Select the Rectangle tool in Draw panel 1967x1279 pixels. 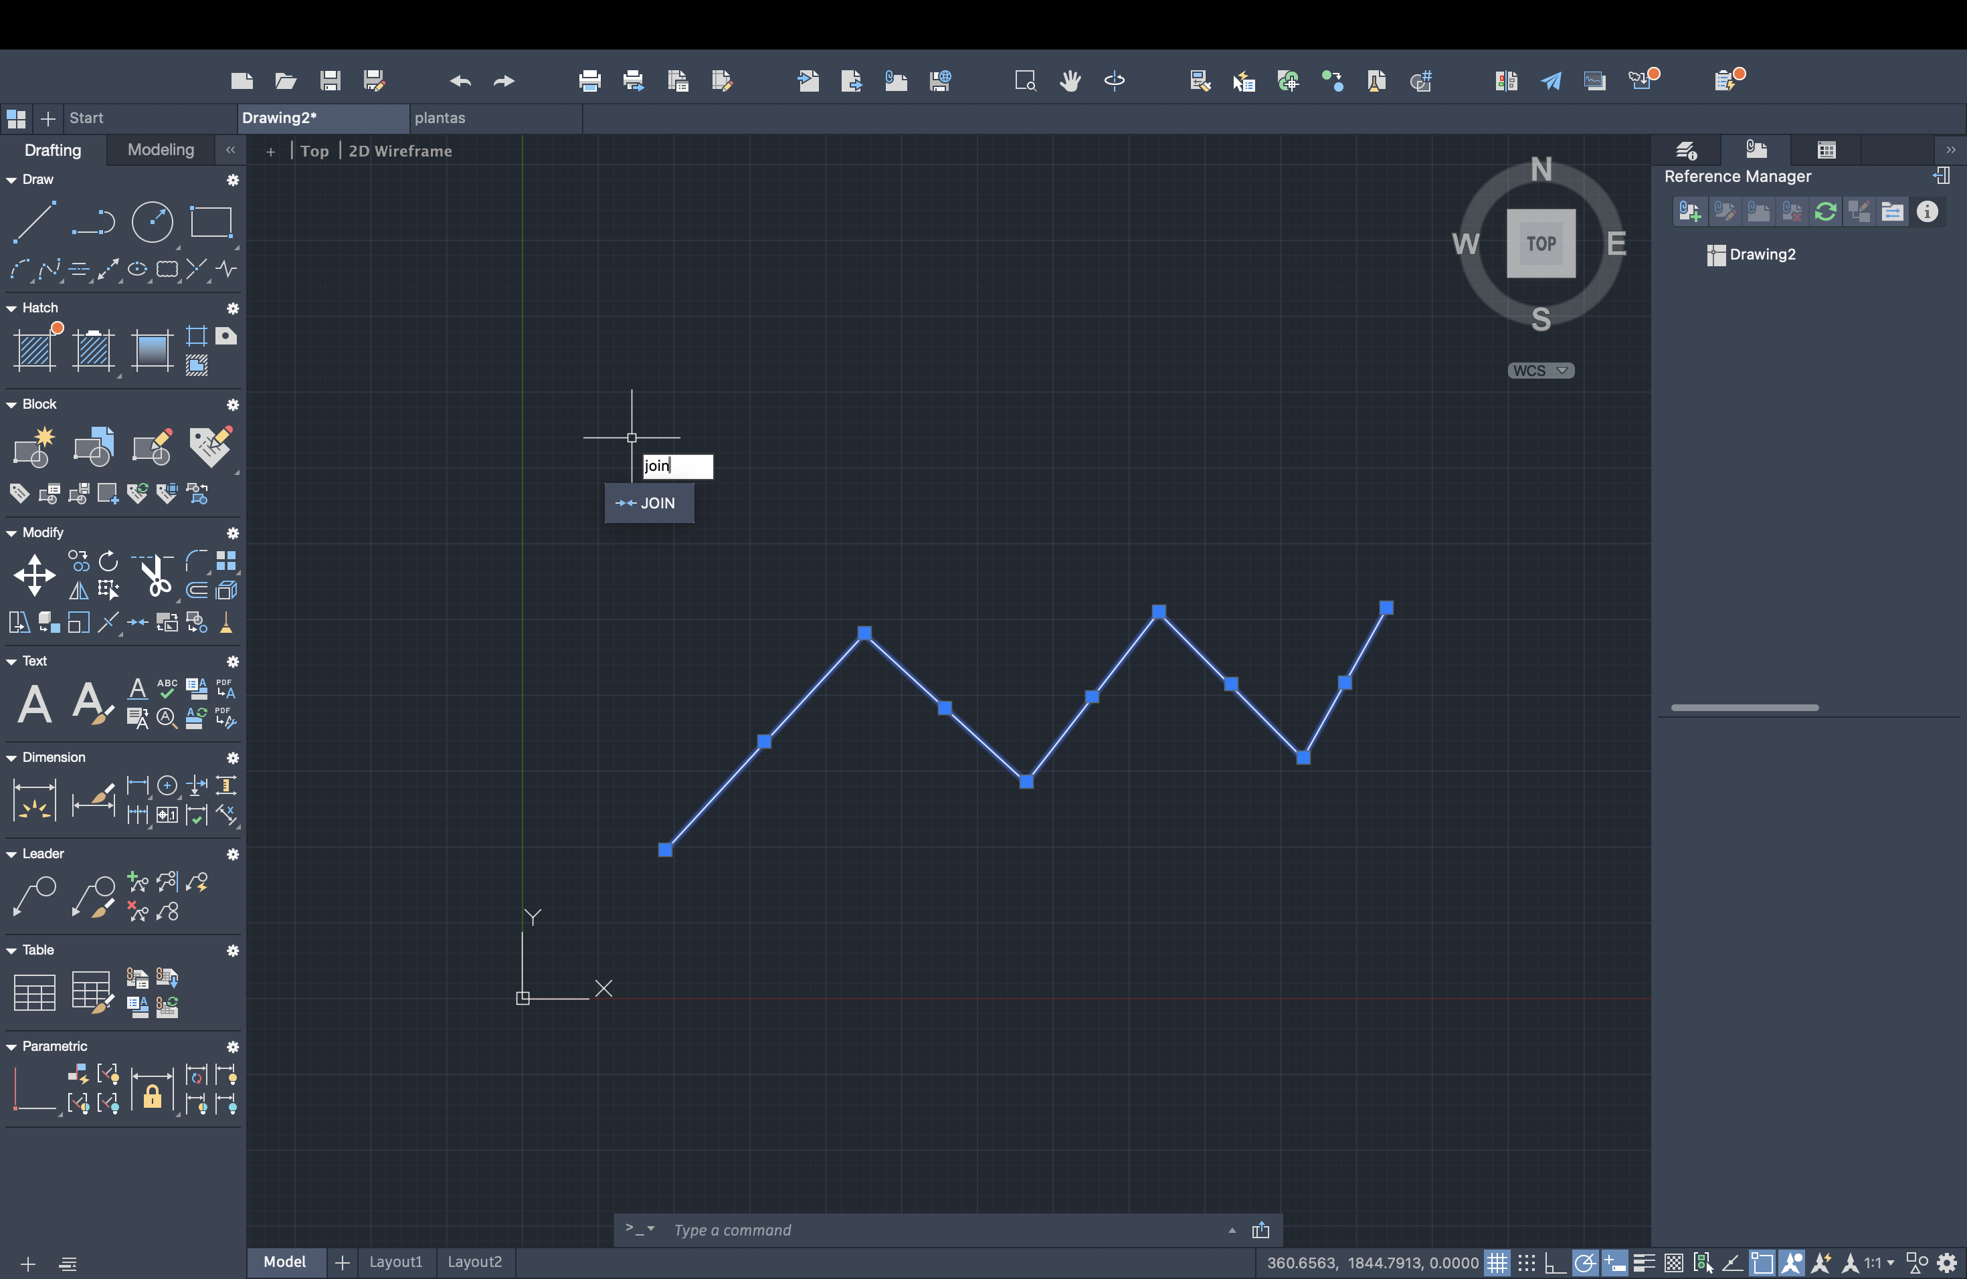tap(211, 221)
